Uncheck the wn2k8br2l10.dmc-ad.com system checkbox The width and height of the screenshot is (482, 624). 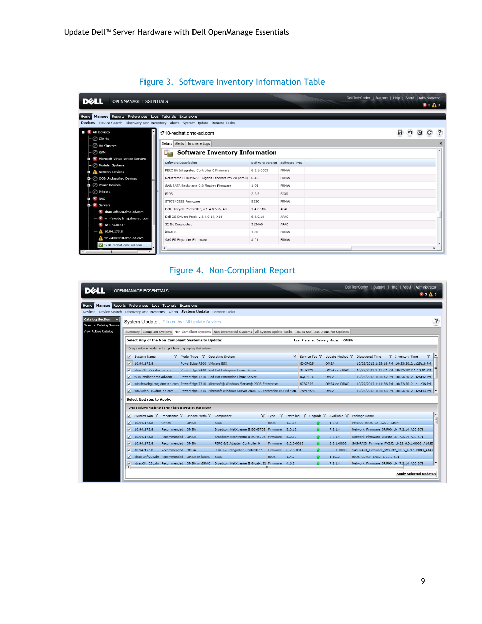point(129,391)
